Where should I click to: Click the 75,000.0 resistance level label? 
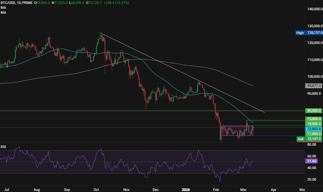coord(313,119)
